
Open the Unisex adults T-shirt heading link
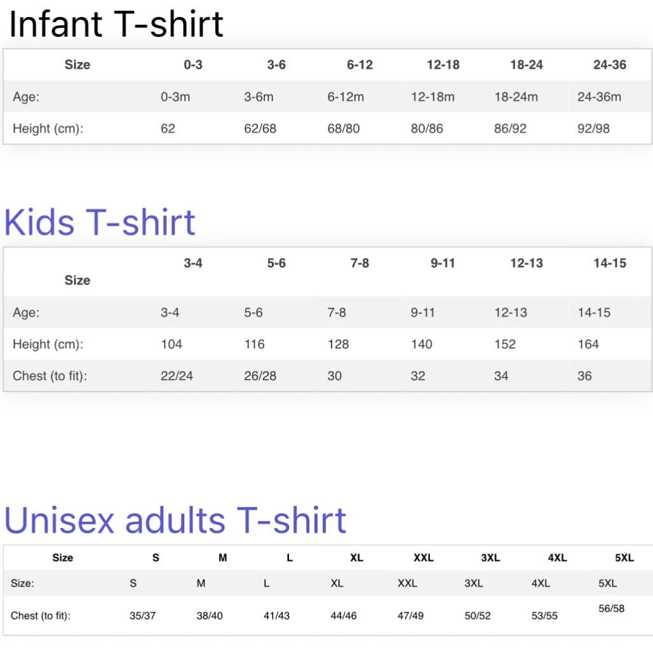(x=175, y=520)
